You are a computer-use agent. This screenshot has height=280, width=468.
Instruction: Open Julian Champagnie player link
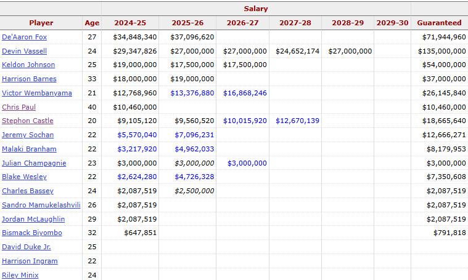coord(34,163)
